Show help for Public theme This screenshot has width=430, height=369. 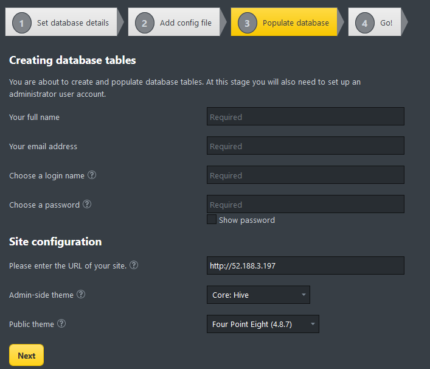coord(61,324)
